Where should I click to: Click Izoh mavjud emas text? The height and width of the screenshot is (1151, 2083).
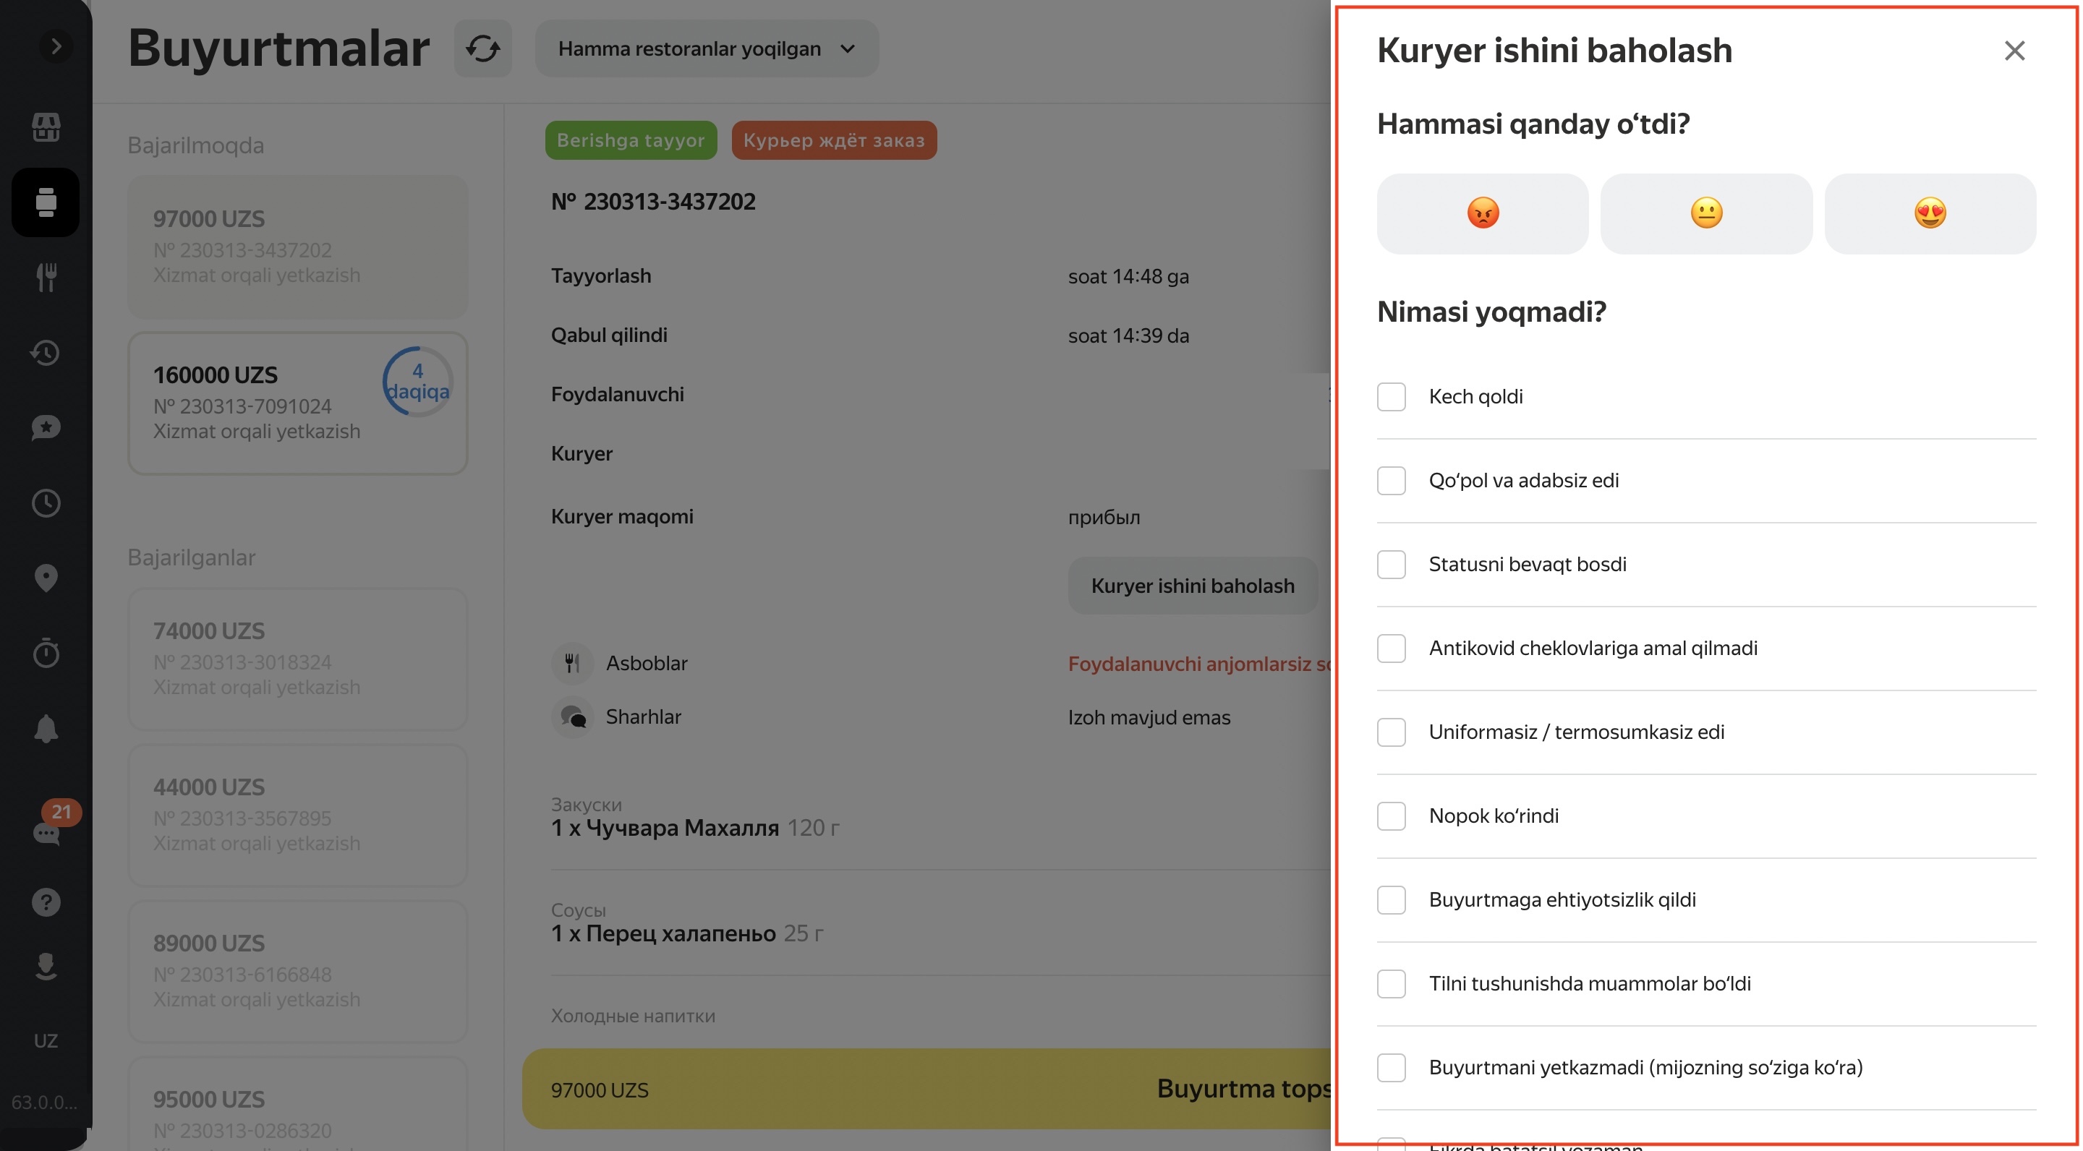[x=1149, y=718]
